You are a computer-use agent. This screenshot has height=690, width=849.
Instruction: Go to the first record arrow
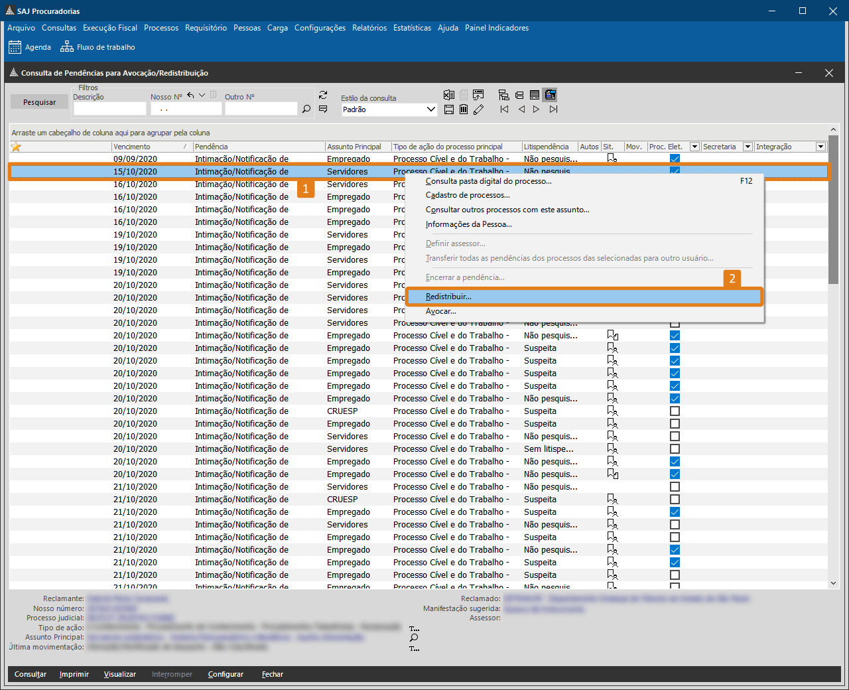click(x=504, y=109)
